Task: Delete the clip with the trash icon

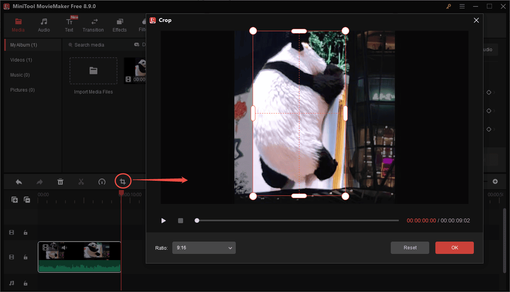Action: point(60,182)
